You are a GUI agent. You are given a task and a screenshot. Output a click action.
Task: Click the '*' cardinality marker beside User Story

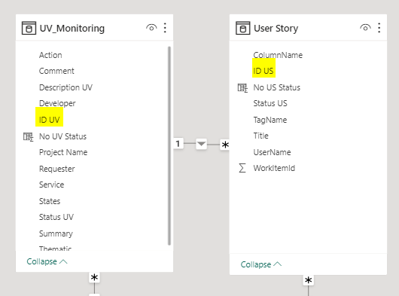tap(225, 145)
